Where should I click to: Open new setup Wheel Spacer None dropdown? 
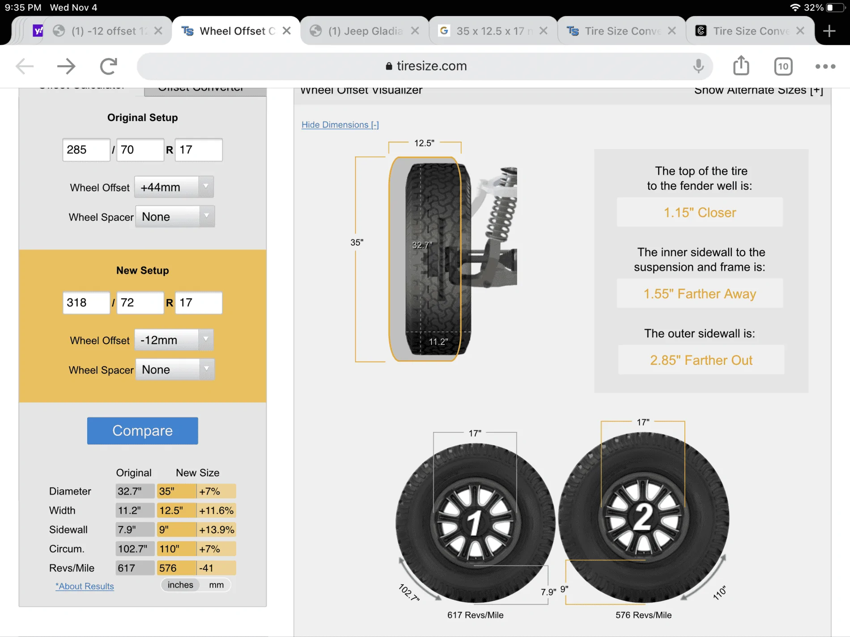tap(175, 370)
